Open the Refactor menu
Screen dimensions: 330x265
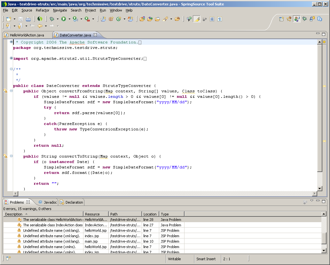point(43,10)
